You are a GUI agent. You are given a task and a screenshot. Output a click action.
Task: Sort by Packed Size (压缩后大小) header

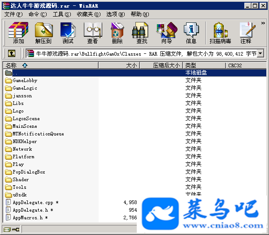pyautogui.click(x=161, y=65)
